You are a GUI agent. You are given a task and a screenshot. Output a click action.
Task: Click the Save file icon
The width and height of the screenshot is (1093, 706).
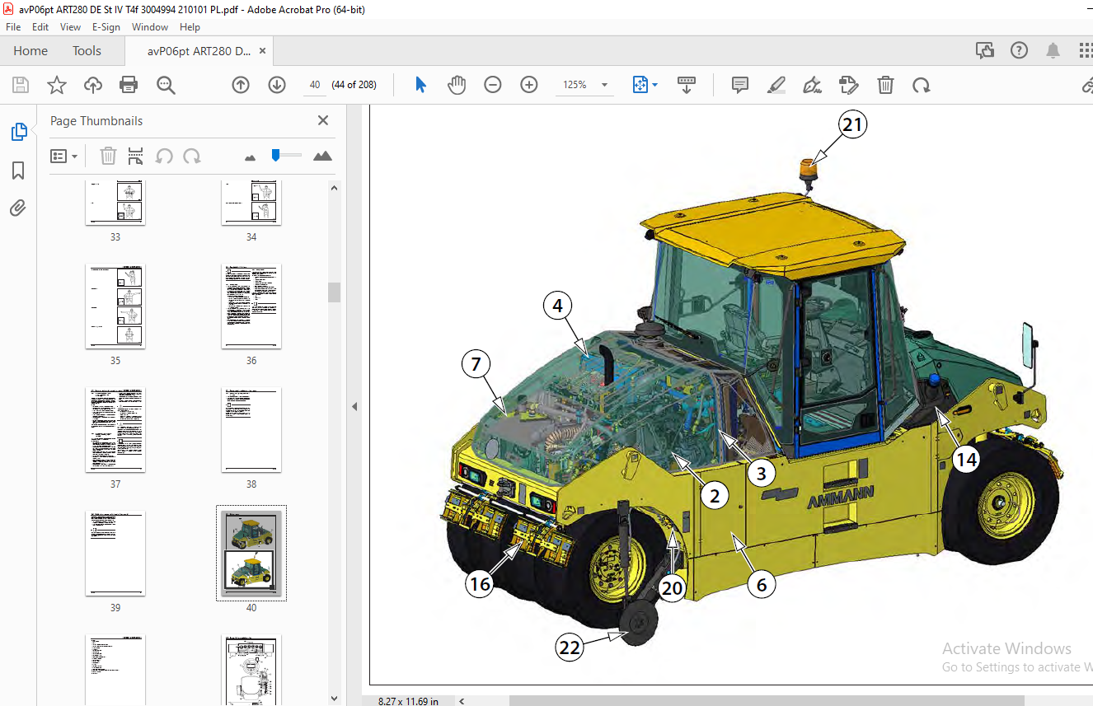tap(21, 85)
